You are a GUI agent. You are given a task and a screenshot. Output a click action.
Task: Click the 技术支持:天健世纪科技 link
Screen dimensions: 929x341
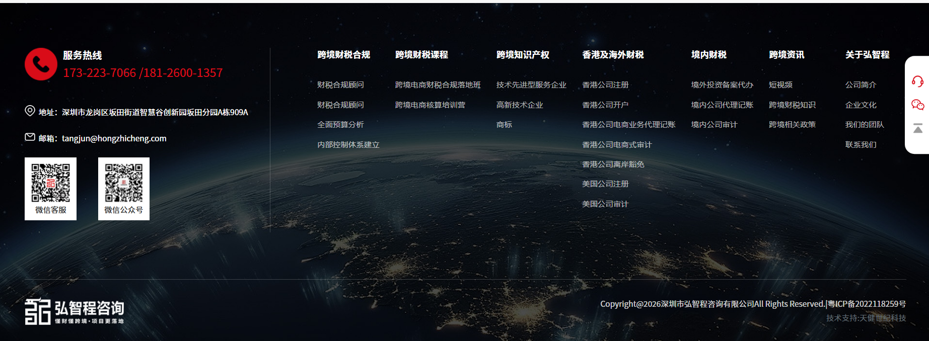pos(866,318)
